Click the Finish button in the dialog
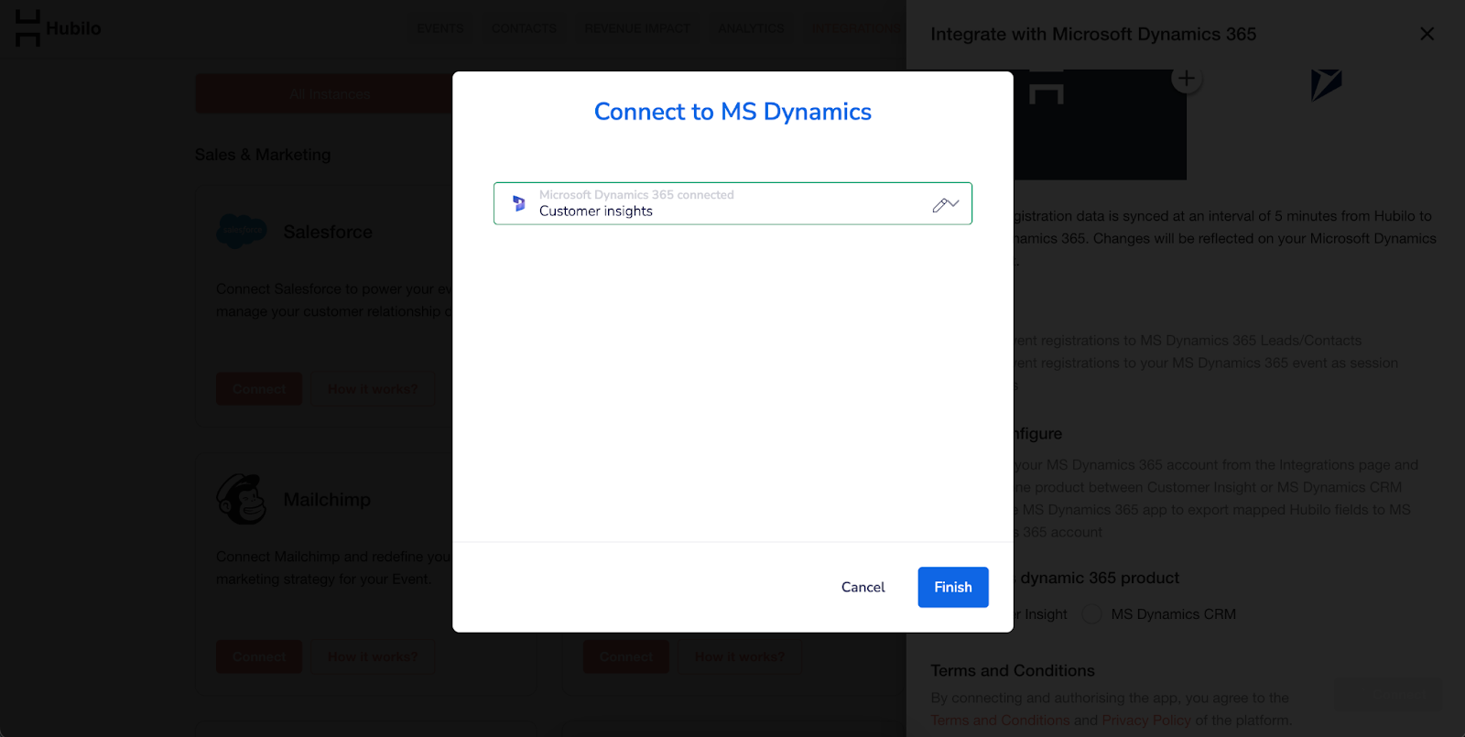The image size is (1465, 737). pyautogui.click(x=953, y=587)
